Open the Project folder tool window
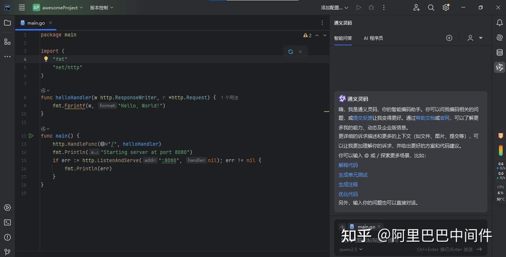The image size is (506, 257). tap(7, 23)
